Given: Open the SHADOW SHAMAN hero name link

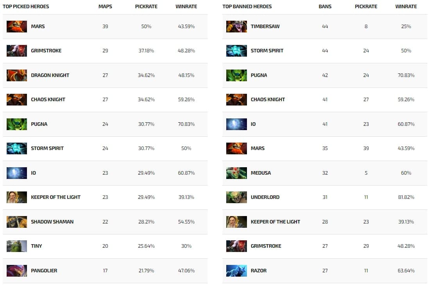Looking at the screenshot, I should coord(52,222).
